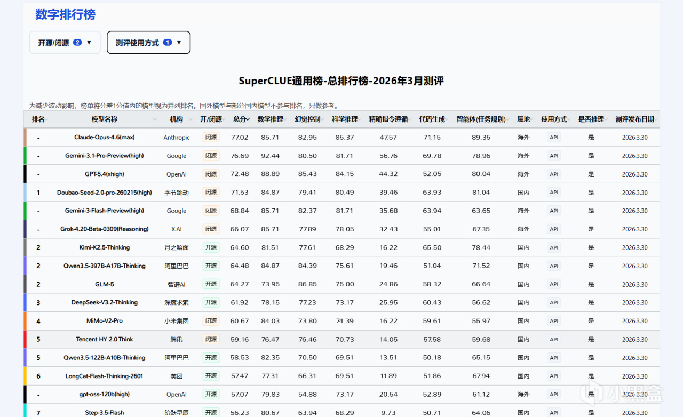This screenshot has height=417, width=683.
Task: Click the API badge in Tencent HY 2.0 Think row
Action: (554, 339)
